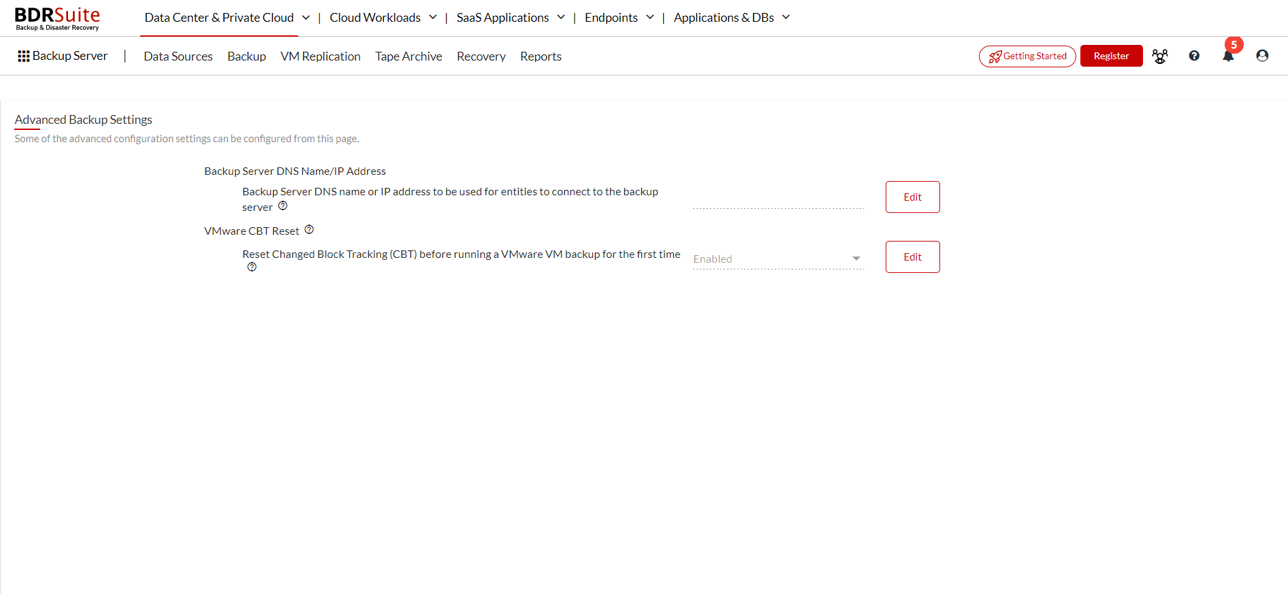Show help tooltip beside VMware CBT Reset heading
1288x594 pixels.
tap(309, 230)
